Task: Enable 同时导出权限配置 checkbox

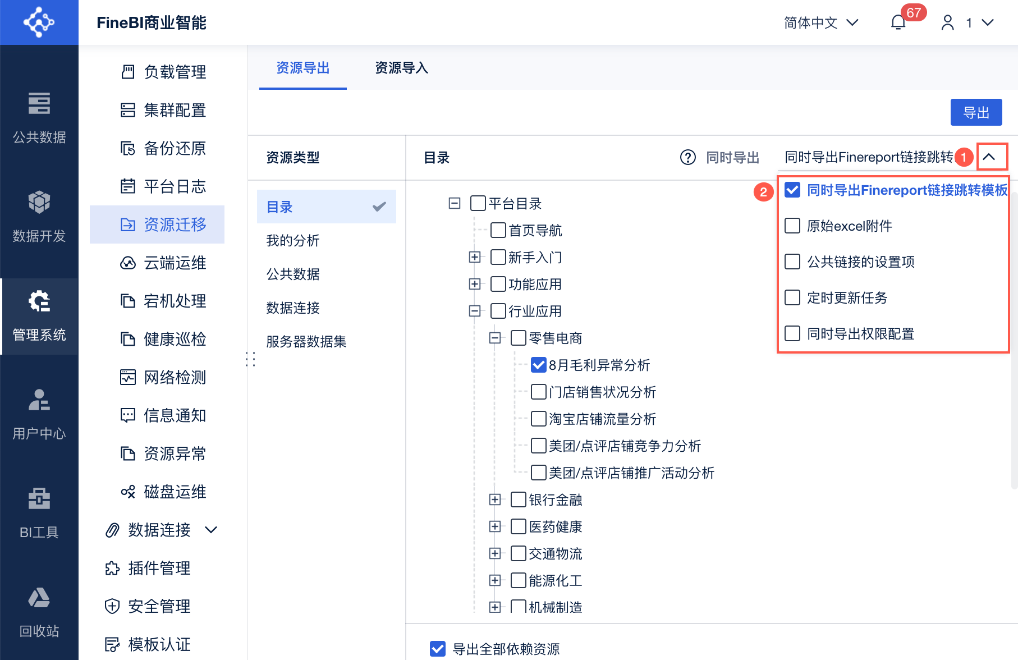Action: [x=792, y=334]
